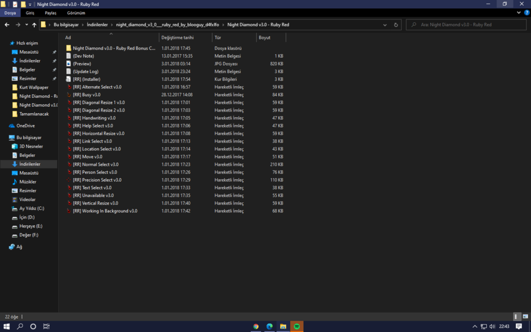
Task: Open 3D Nesneler folder
Action: [x=31, y=146]
